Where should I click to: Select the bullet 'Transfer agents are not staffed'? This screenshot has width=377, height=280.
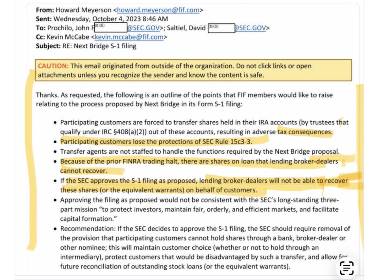coord(200,152)
